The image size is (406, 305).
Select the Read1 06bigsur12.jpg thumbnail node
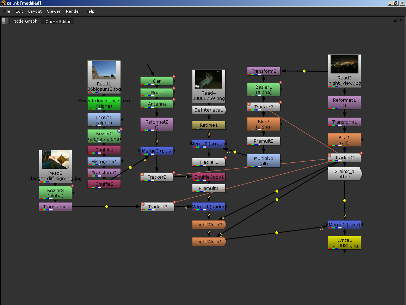[x=104, y=77]
